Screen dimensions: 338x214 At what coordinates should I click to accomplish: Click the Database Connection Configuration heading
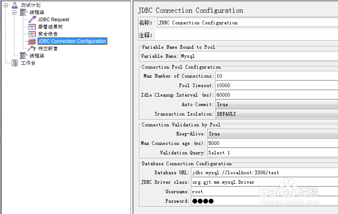click(x=187, y=164)
